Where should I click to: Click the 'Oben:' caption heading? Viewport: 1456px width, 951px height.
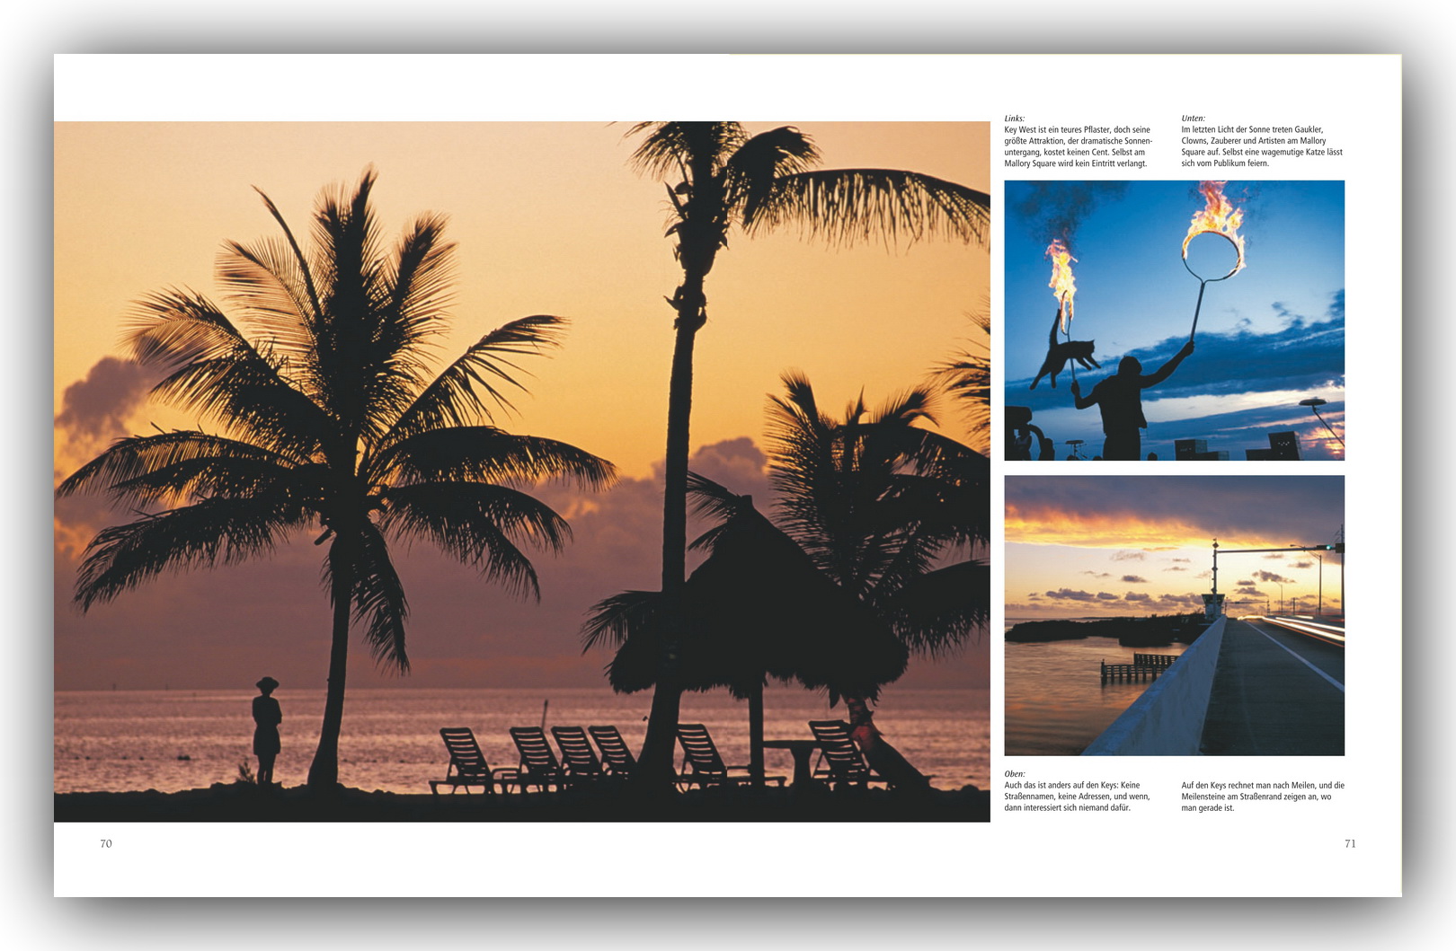tap(1014, 774)
